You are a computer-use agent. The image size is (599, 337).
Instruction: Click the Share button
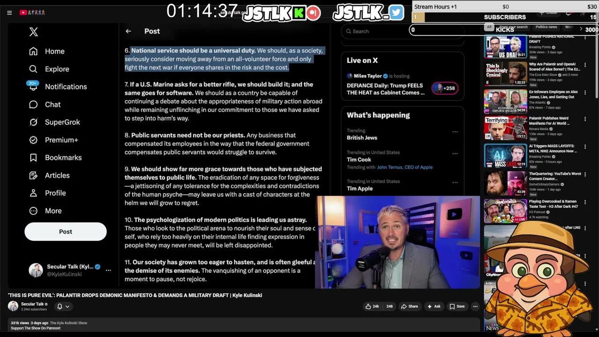tap(409, 307)
